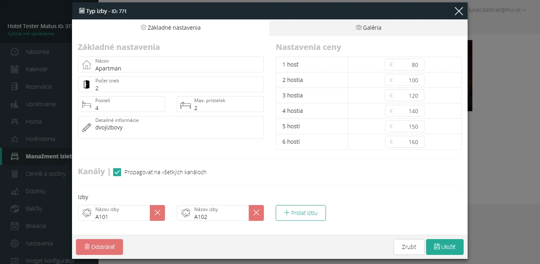The width and height of the screenshot is (540, 264).
Task: Click the Odstrániť delete button
Action: (x=99, y=247)
